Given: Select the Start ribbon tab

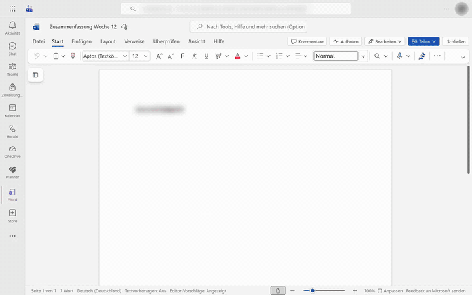Looking at the screenshot, I should click(58, 41).
